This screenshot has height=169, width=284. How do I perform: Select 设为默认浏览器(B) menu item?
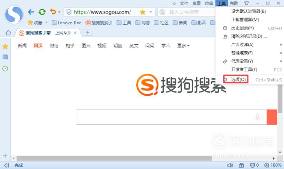pyautogui.click(x=250, y=11)
